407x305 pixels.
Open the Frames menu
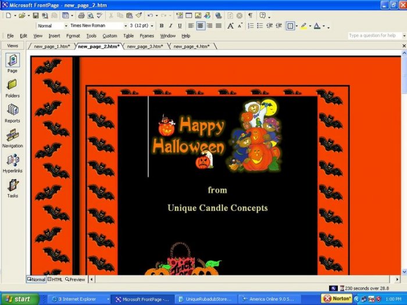click(147, 36)
